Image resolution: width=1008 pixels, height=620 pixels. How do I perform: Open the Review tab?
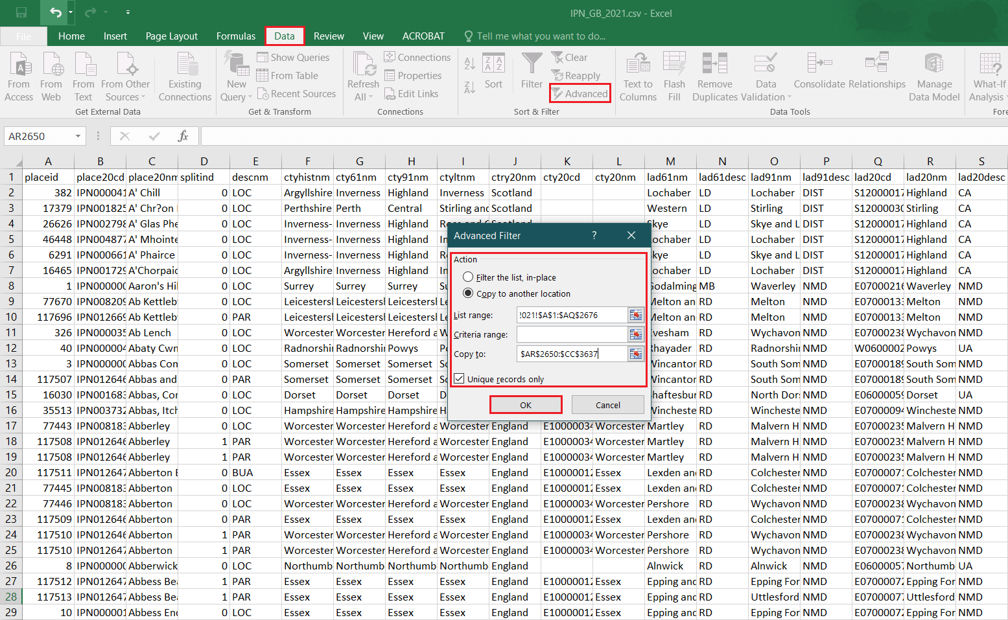pyautogui.click(x=329, y=36)
